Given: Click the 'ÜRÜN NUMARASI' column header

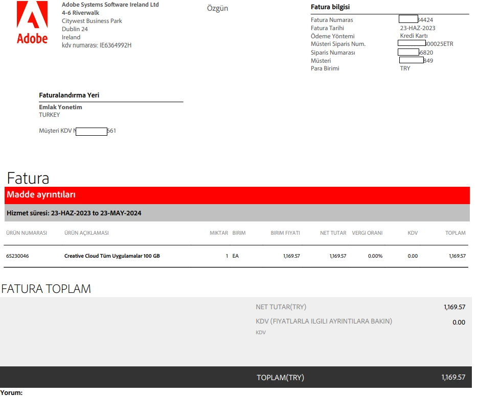Looking at the screenshot, I should coord(27,233).
